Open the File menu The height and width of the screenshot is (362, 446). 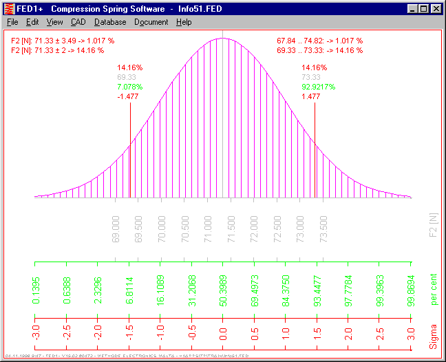[x=12, y=22]
